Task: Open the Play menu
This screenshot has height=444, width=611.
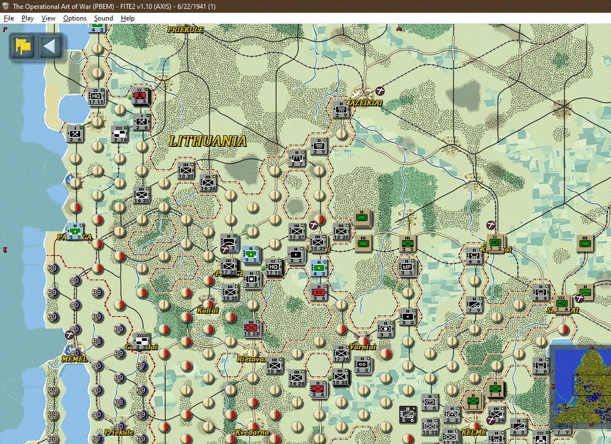Action: coord(27,18)
